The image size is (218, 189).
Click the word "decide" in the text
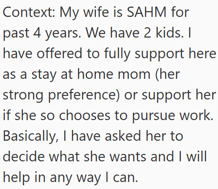click(24, 157)
